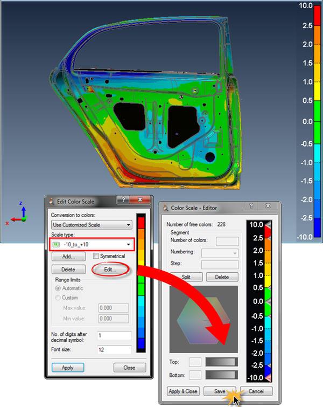Click the 2.5 marker triangle in editor scale
Image resolution: width=323 pixels, height=407 pixels.
[269, 238]
